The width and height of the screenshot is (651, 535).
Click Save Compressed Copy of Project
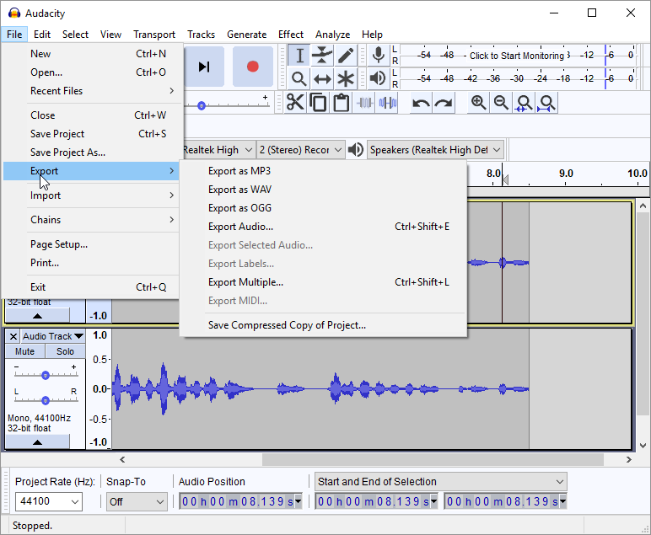[287, 325]
